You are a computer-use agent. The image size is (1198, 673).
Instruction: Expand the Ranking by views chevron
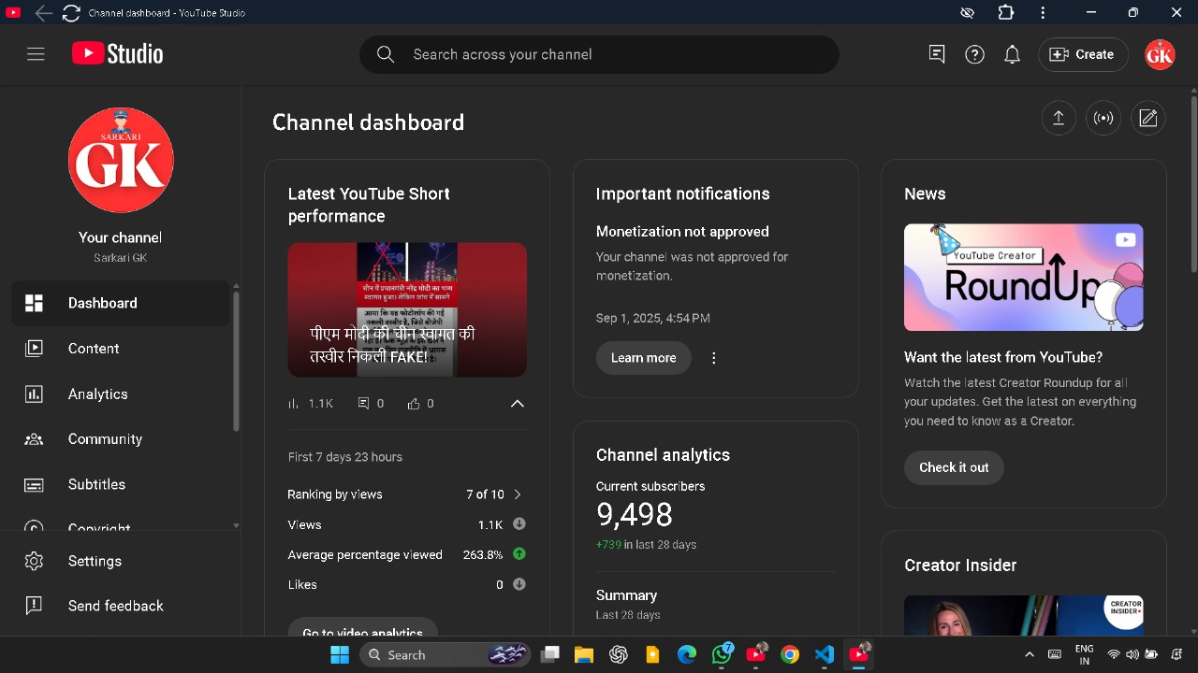pos(517,494)
